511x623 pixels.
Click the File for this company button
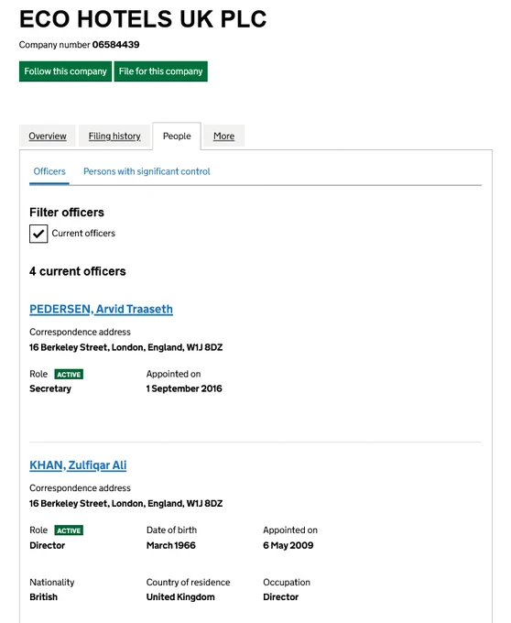tap(161, 71)
